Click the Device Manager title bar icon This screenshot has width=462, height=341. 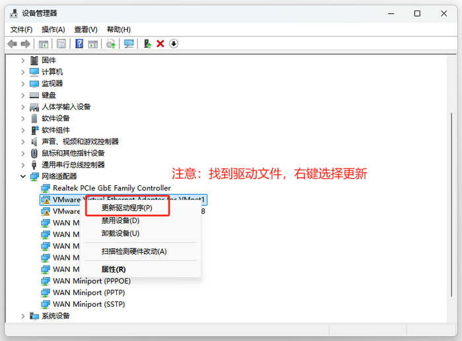tap(14, 13)
